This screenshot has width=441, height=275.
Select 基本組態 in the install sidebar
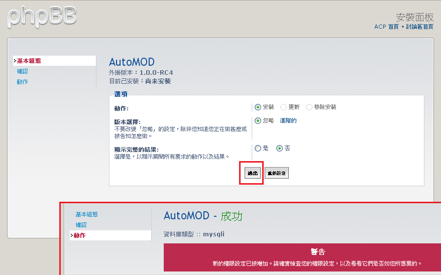coord(29,61)
